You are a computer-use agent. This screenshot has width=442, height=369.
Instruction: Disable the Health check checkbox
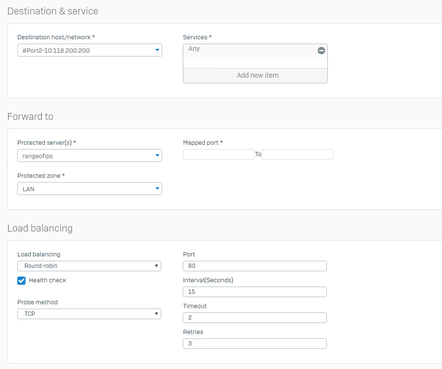[x=22, y=280]
